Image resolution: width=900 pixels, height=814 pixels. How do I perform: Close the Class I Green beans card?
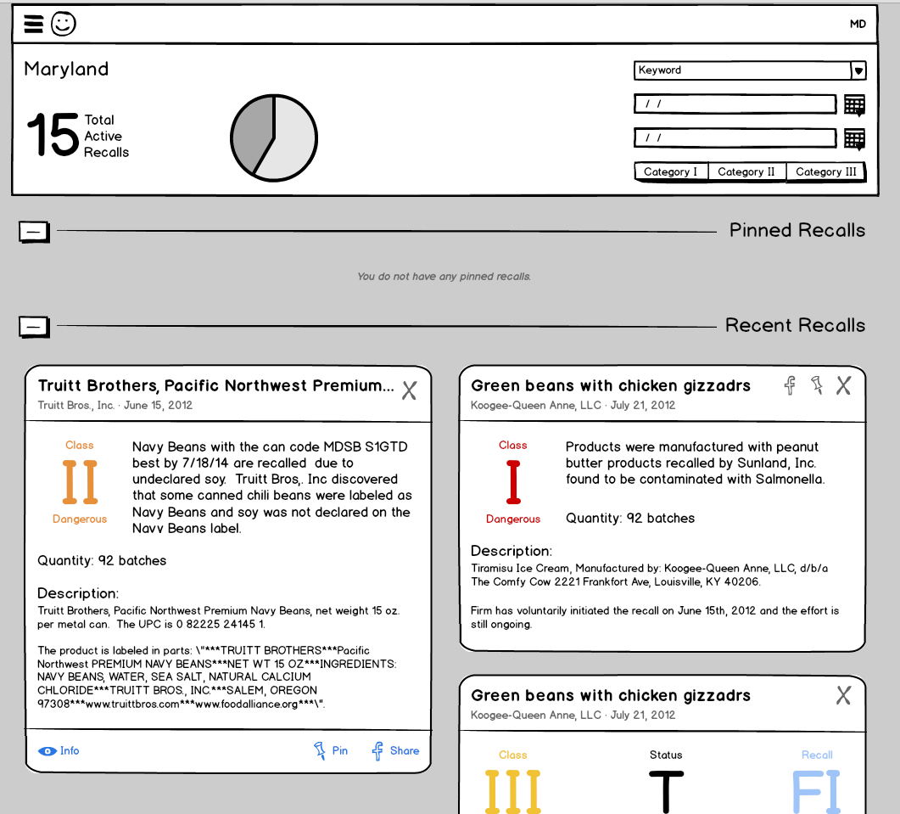[x=843, y=385]
